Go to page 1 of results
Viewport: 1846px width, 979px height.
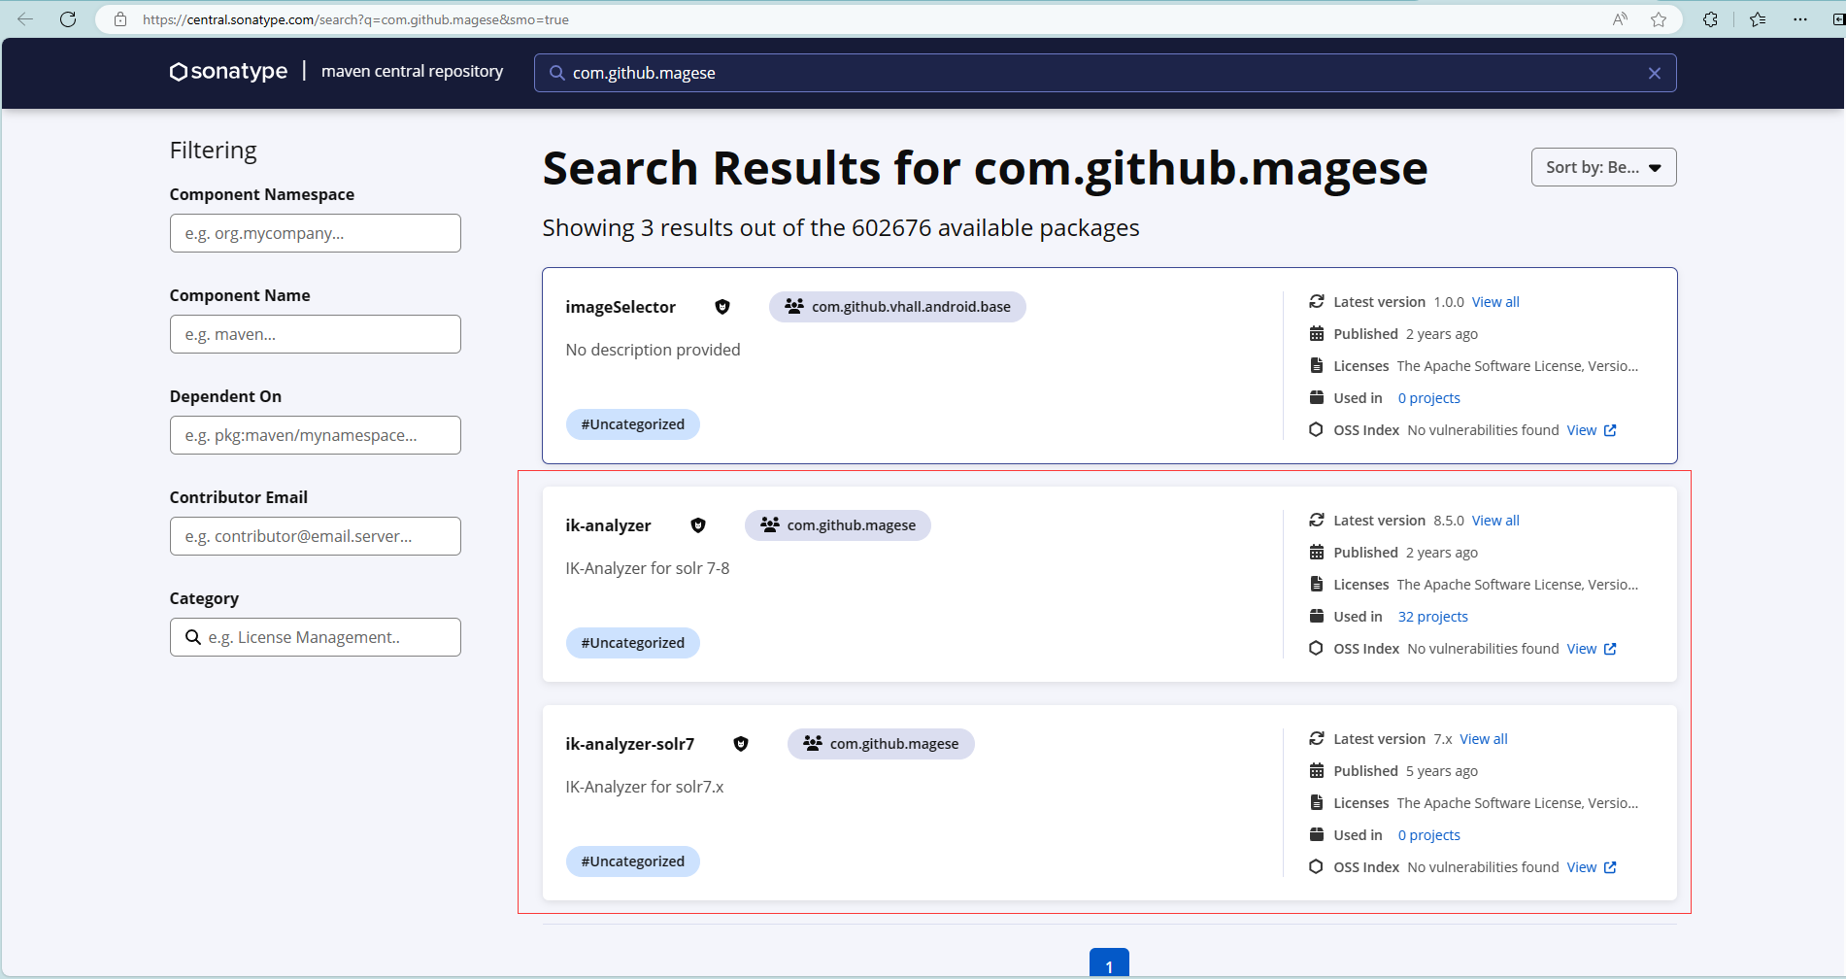pyautogui.click(x=1109, y=964)
